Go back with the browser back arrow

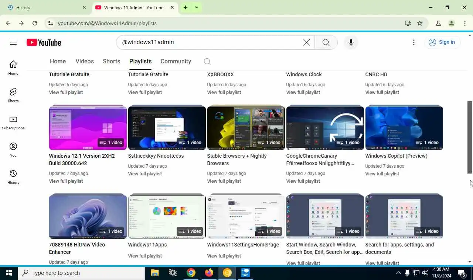click(8, 23)
